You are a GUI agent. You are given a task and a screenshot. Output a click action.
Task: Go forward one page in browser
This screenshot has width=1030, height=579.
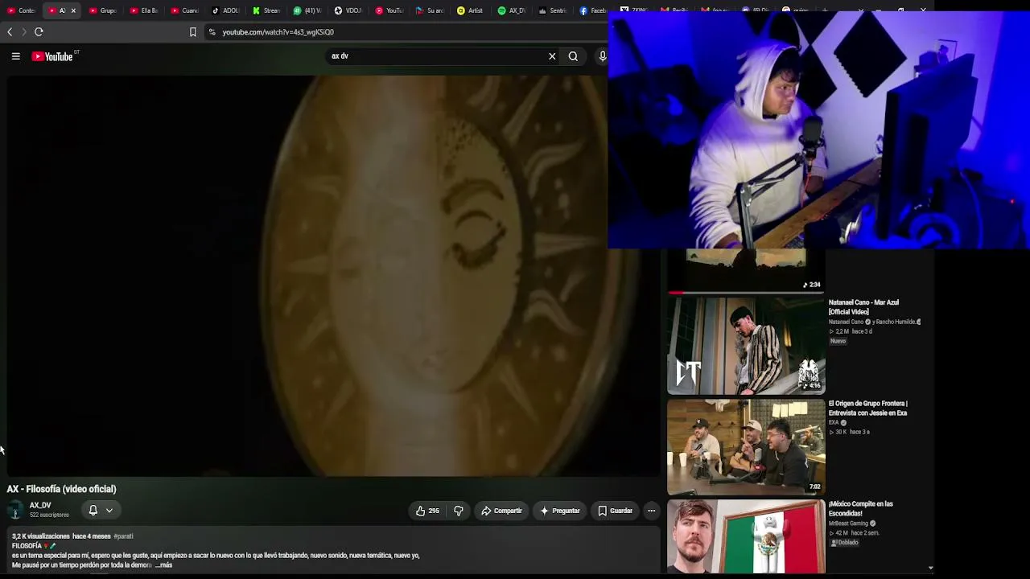24,32
